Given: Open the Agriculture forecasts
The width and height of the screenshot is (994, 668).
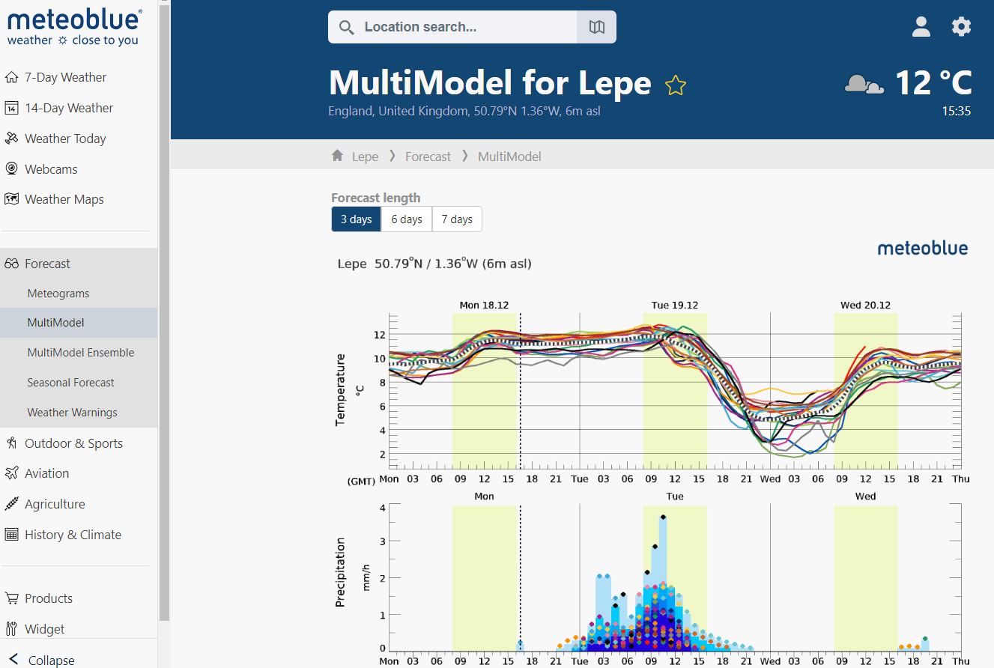Looking at the screenshot, I should coord(55,503).
